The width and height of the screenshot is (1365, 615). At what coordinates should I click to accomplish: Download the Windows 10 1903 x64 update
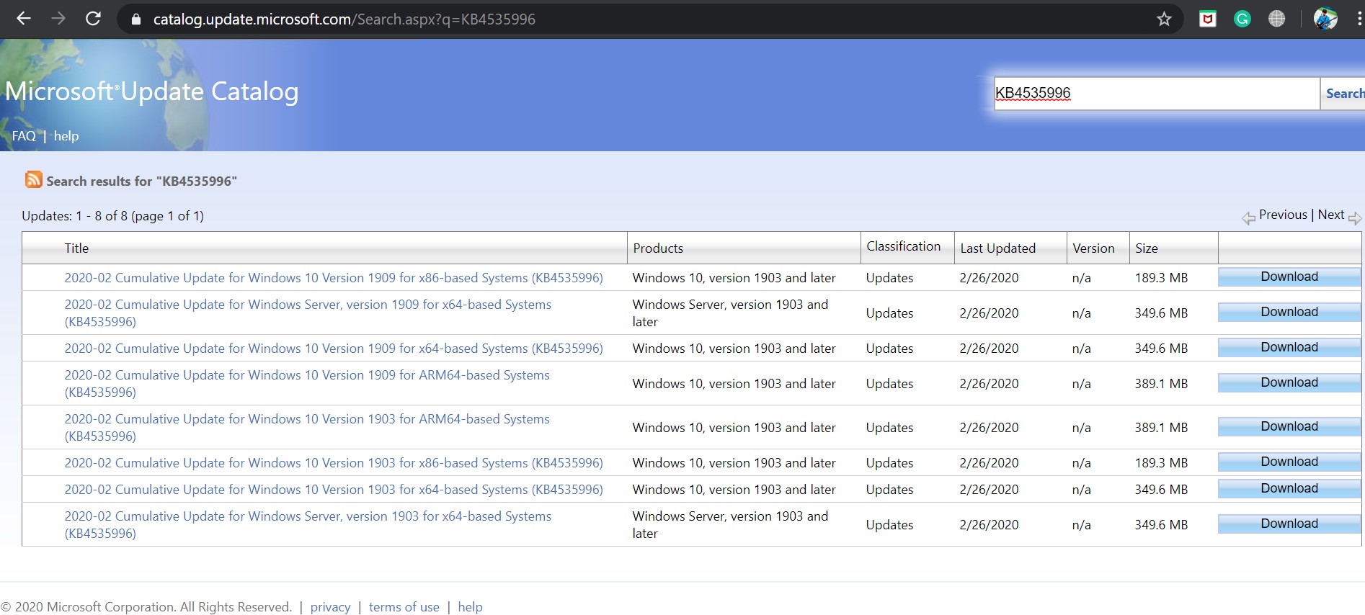[x=1289, y=488]
